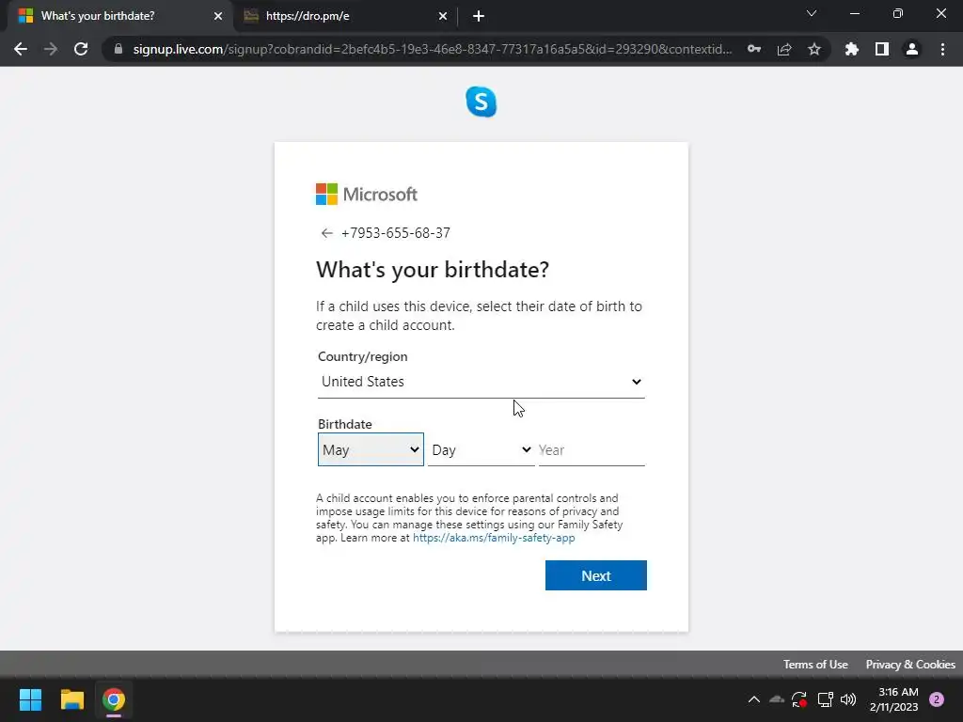Click the address bar URL
Image resolution: width=963 pixels, height=722 pixels.
[432, 49]
